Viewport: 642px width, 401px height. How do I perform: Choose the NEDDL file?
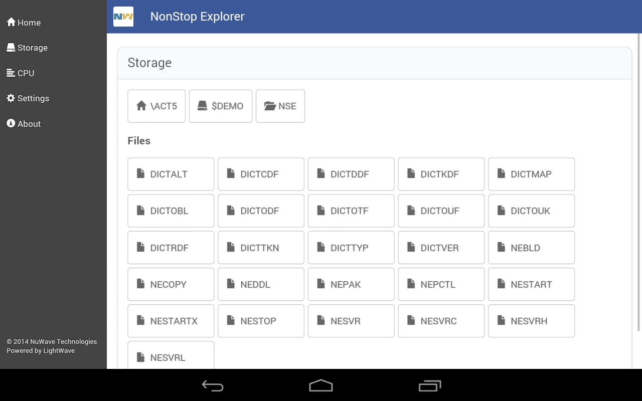coord(261,284)
